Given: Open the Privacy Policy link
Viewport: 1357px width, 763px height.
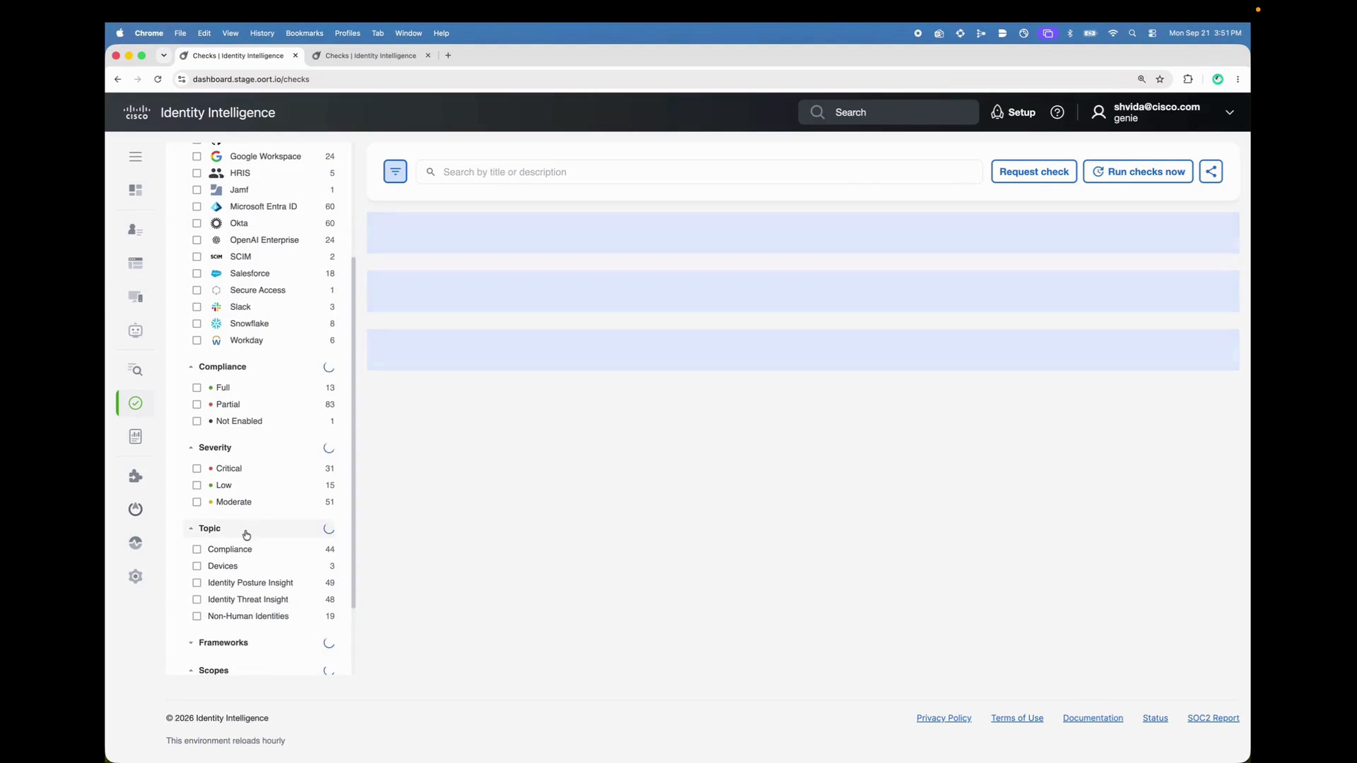Looking at the screenshot, I should [x=944, y=718].
